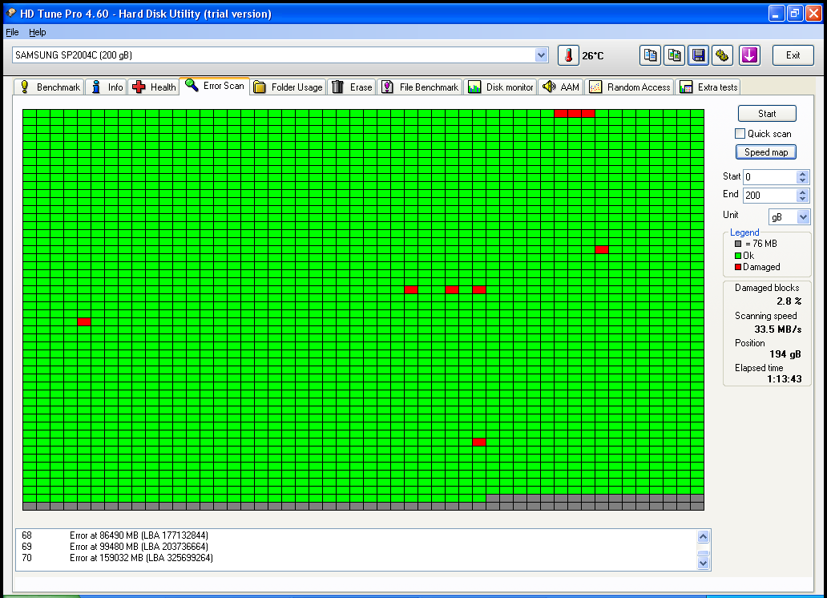Click error log scroll down arrow
The width and height of the screenshot is (827, 598).
(x=703, y=564)
